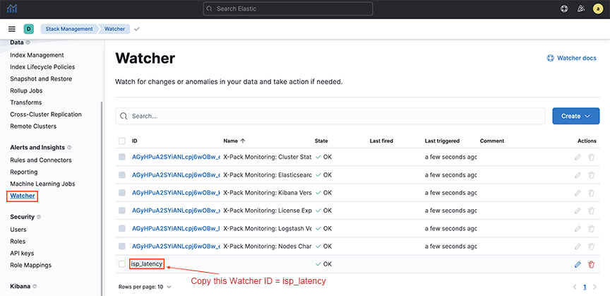Click the breadcrumb checkmark chevron icon
The width and height of the screenshot is (610, 296).
pyautogui.click(x=136, y=29)
